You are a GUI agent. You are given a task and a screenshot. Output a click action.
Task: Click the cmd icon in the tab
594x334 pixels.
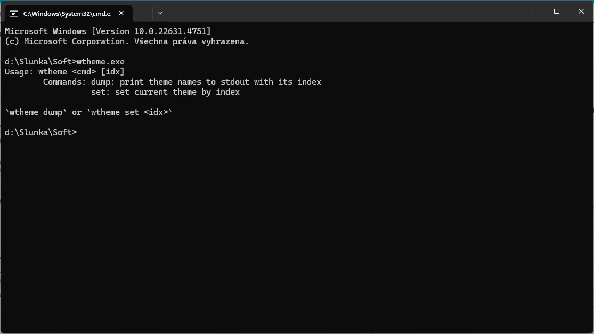14,14
